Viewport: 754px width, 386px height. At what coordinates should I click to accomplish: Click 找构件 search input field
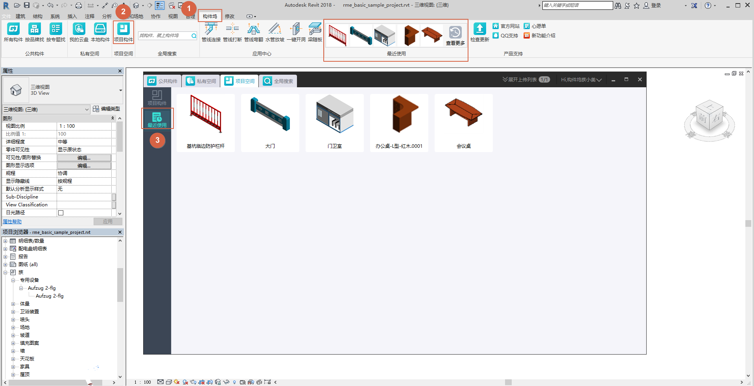164,36
